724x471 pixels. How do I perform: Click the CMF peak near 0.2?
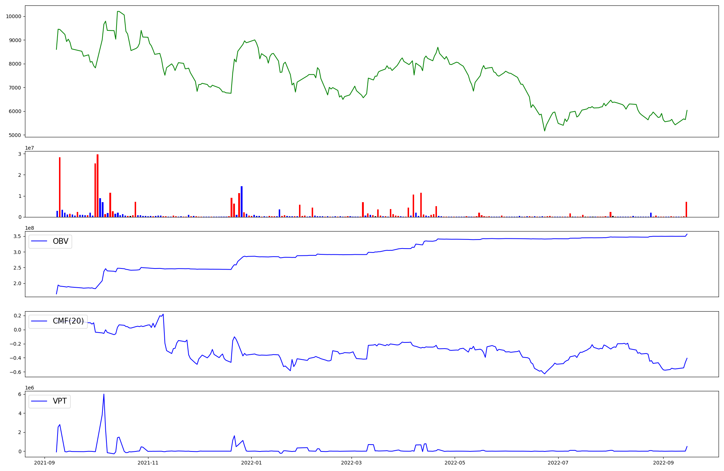coord(163,314)
